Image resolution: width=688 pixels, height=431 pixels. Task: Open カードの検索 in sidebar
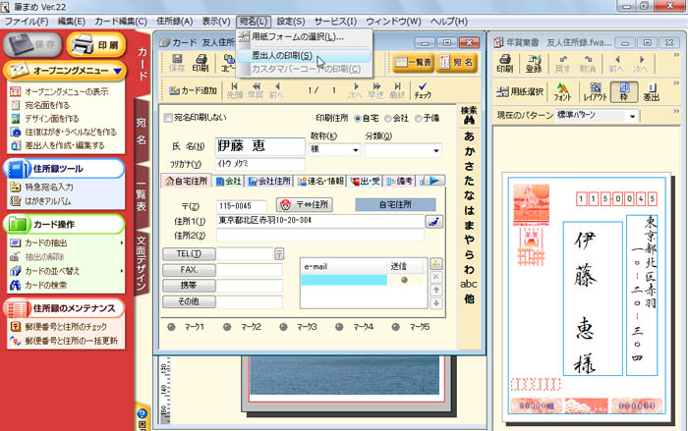[x=45, y=285]
